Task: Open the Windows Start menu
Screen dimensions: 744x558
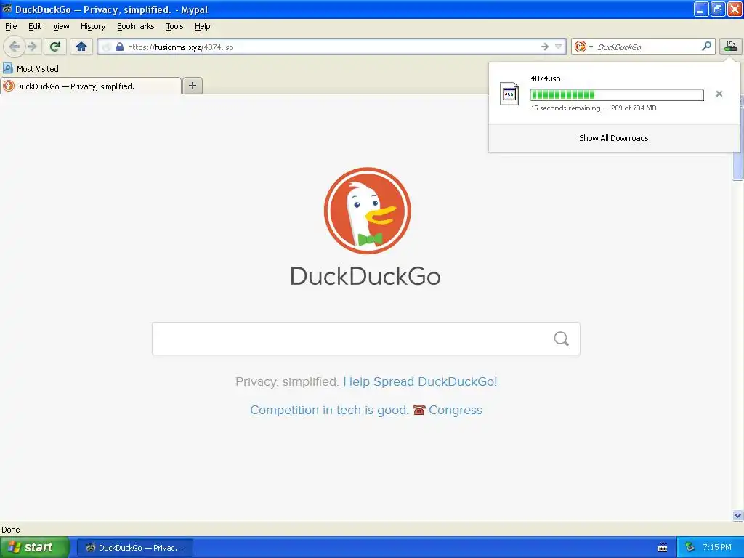Action: tap(35, 547)
